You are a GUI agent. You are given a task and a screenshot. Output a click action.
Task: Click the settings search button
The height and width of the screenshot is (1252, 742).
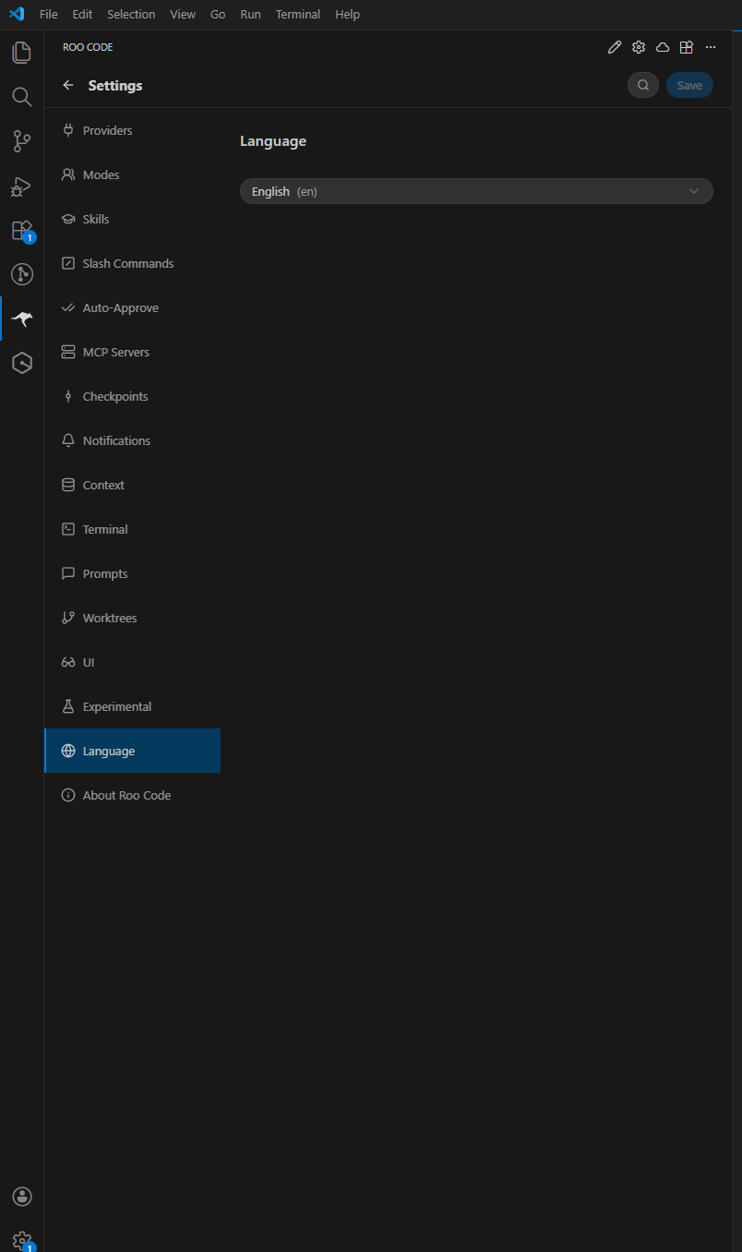click(x=643, y=85)
